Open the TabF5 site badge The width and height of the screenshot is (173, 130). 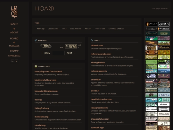(164, 95)
